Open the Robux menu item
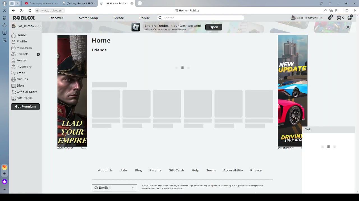The image size is (359, 201). tap(144, 18)
